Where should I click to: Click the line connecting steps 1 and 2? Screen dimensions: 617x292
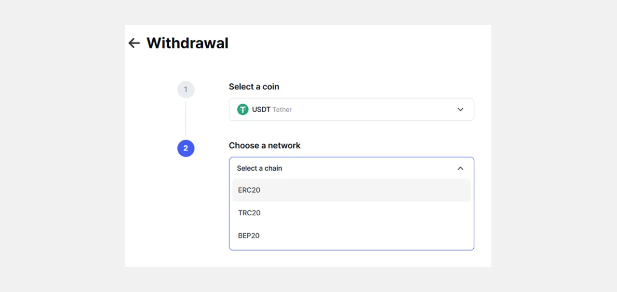click(x=186, y=119)
